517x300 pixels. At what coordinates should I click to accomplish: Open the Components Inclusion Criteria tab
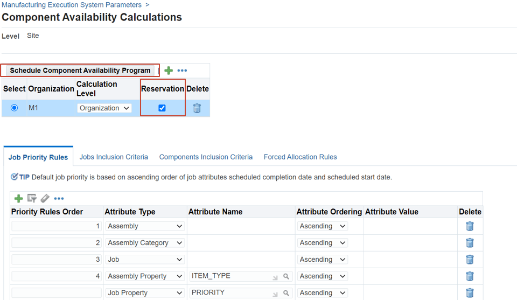point(206,157)
